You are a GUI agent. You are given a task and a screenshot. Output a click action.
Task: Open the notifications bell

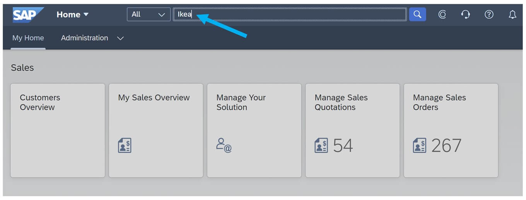512,15
